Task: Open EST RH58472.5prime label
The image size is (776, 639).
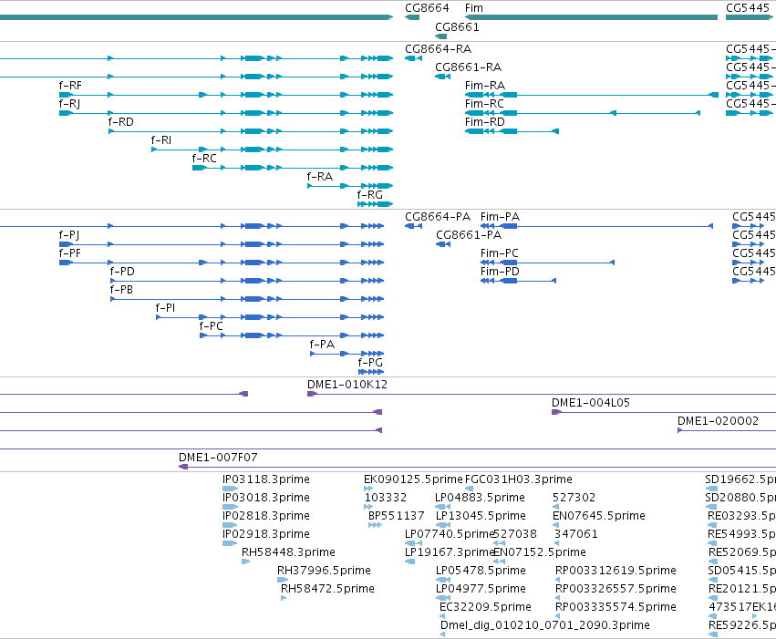Action: pyautogui.click(x=327, y=589)
